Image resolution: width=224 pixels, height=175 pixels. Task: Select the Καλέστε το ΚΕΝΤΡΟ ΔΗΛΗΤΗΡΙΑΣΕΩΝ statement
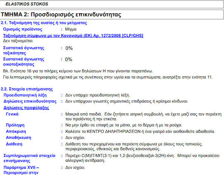click(140, 131)
